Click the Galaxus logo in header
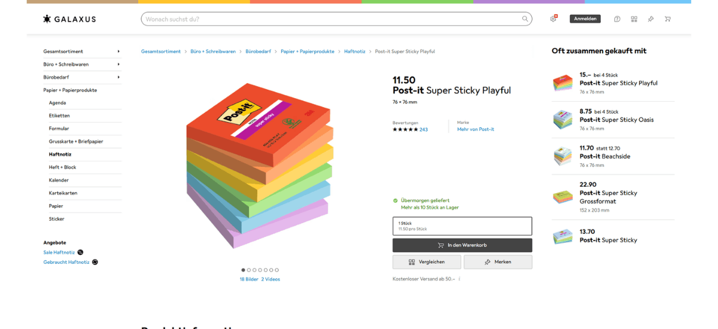The height and width of the screenshot is (329, 718). point(69,19)
